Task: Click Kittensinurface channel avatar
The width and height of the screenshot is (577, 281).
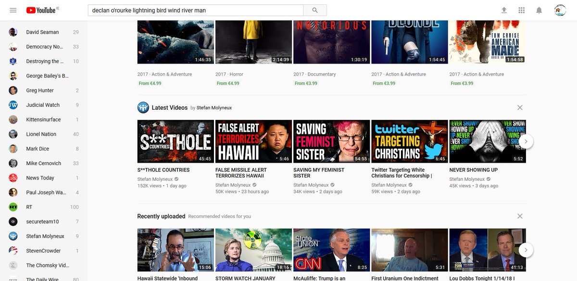Action: 13,119
